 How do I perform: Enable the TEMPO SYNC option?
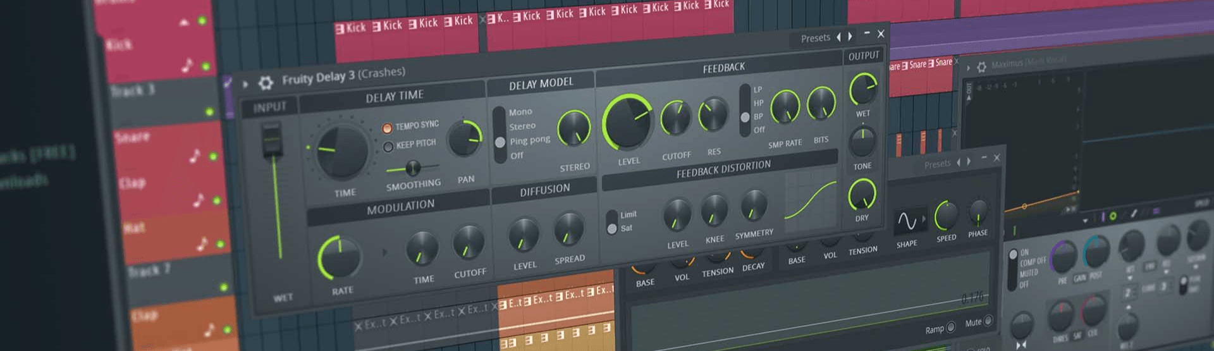pos(387,128)
